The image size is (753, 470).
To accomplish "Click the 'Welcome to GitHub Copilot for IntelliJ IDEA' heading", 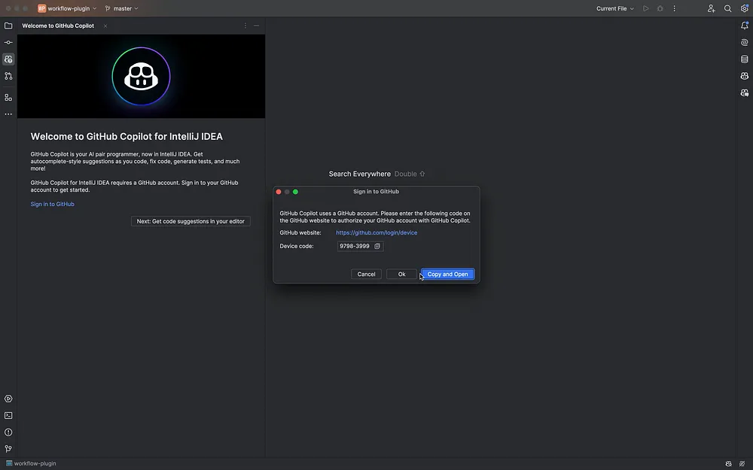I will (127, 137).
